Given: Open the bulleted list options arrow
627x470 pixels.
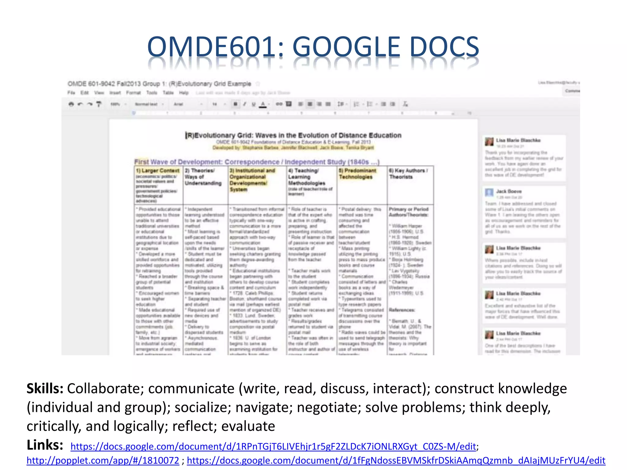Looking at the screenshot, I should [x=376, y=104].
